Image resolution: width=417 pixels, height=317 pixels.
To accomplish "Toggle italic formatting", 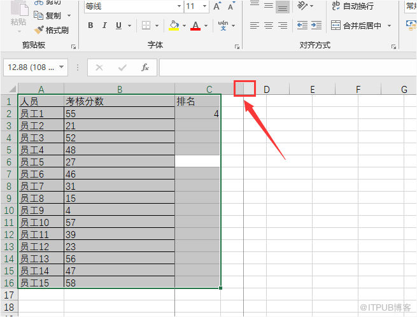I will click(104, 25).
